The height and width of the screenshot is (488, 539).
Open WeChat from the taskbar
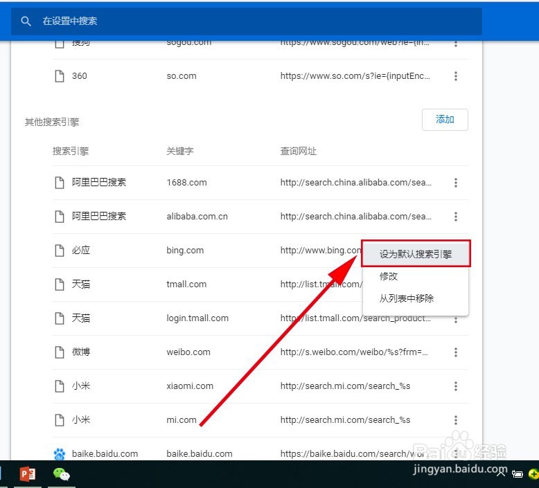coord(62,474)
